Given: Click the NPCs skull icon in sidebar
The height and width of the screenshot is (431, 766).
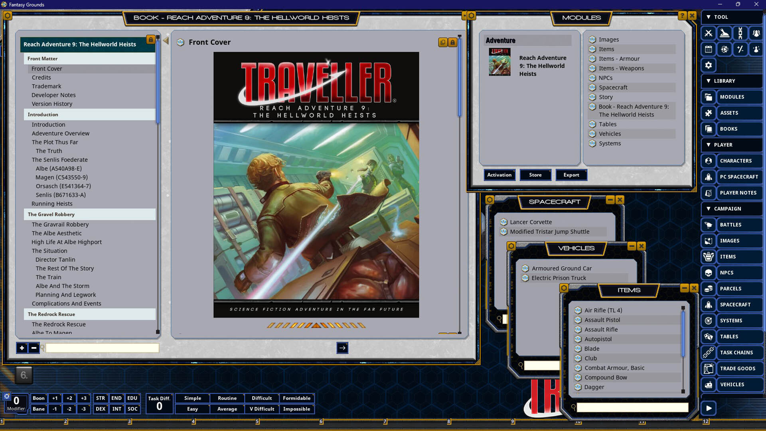Looking at the screenshot, I should point(709,273).
